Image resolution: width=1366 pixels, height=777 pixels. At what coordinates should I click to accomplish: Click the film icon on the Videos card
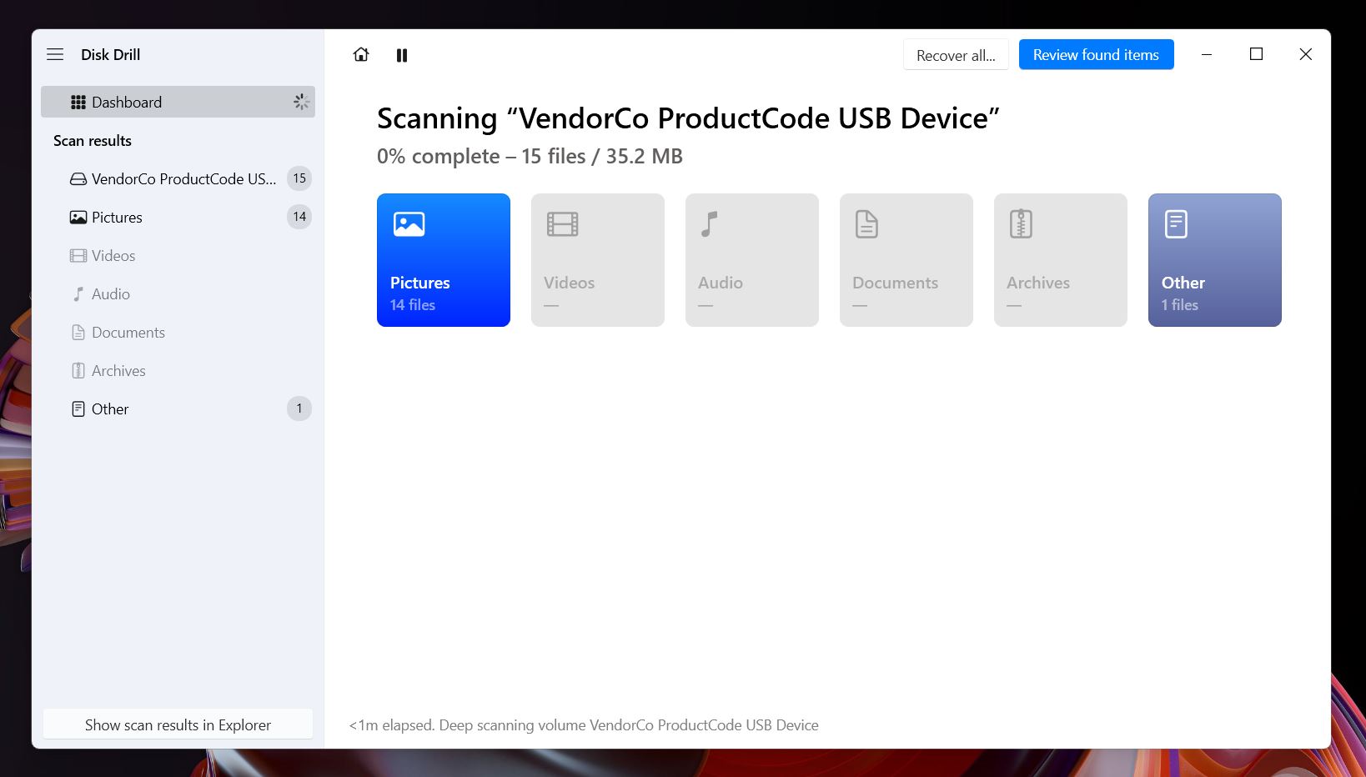(563, 224)
